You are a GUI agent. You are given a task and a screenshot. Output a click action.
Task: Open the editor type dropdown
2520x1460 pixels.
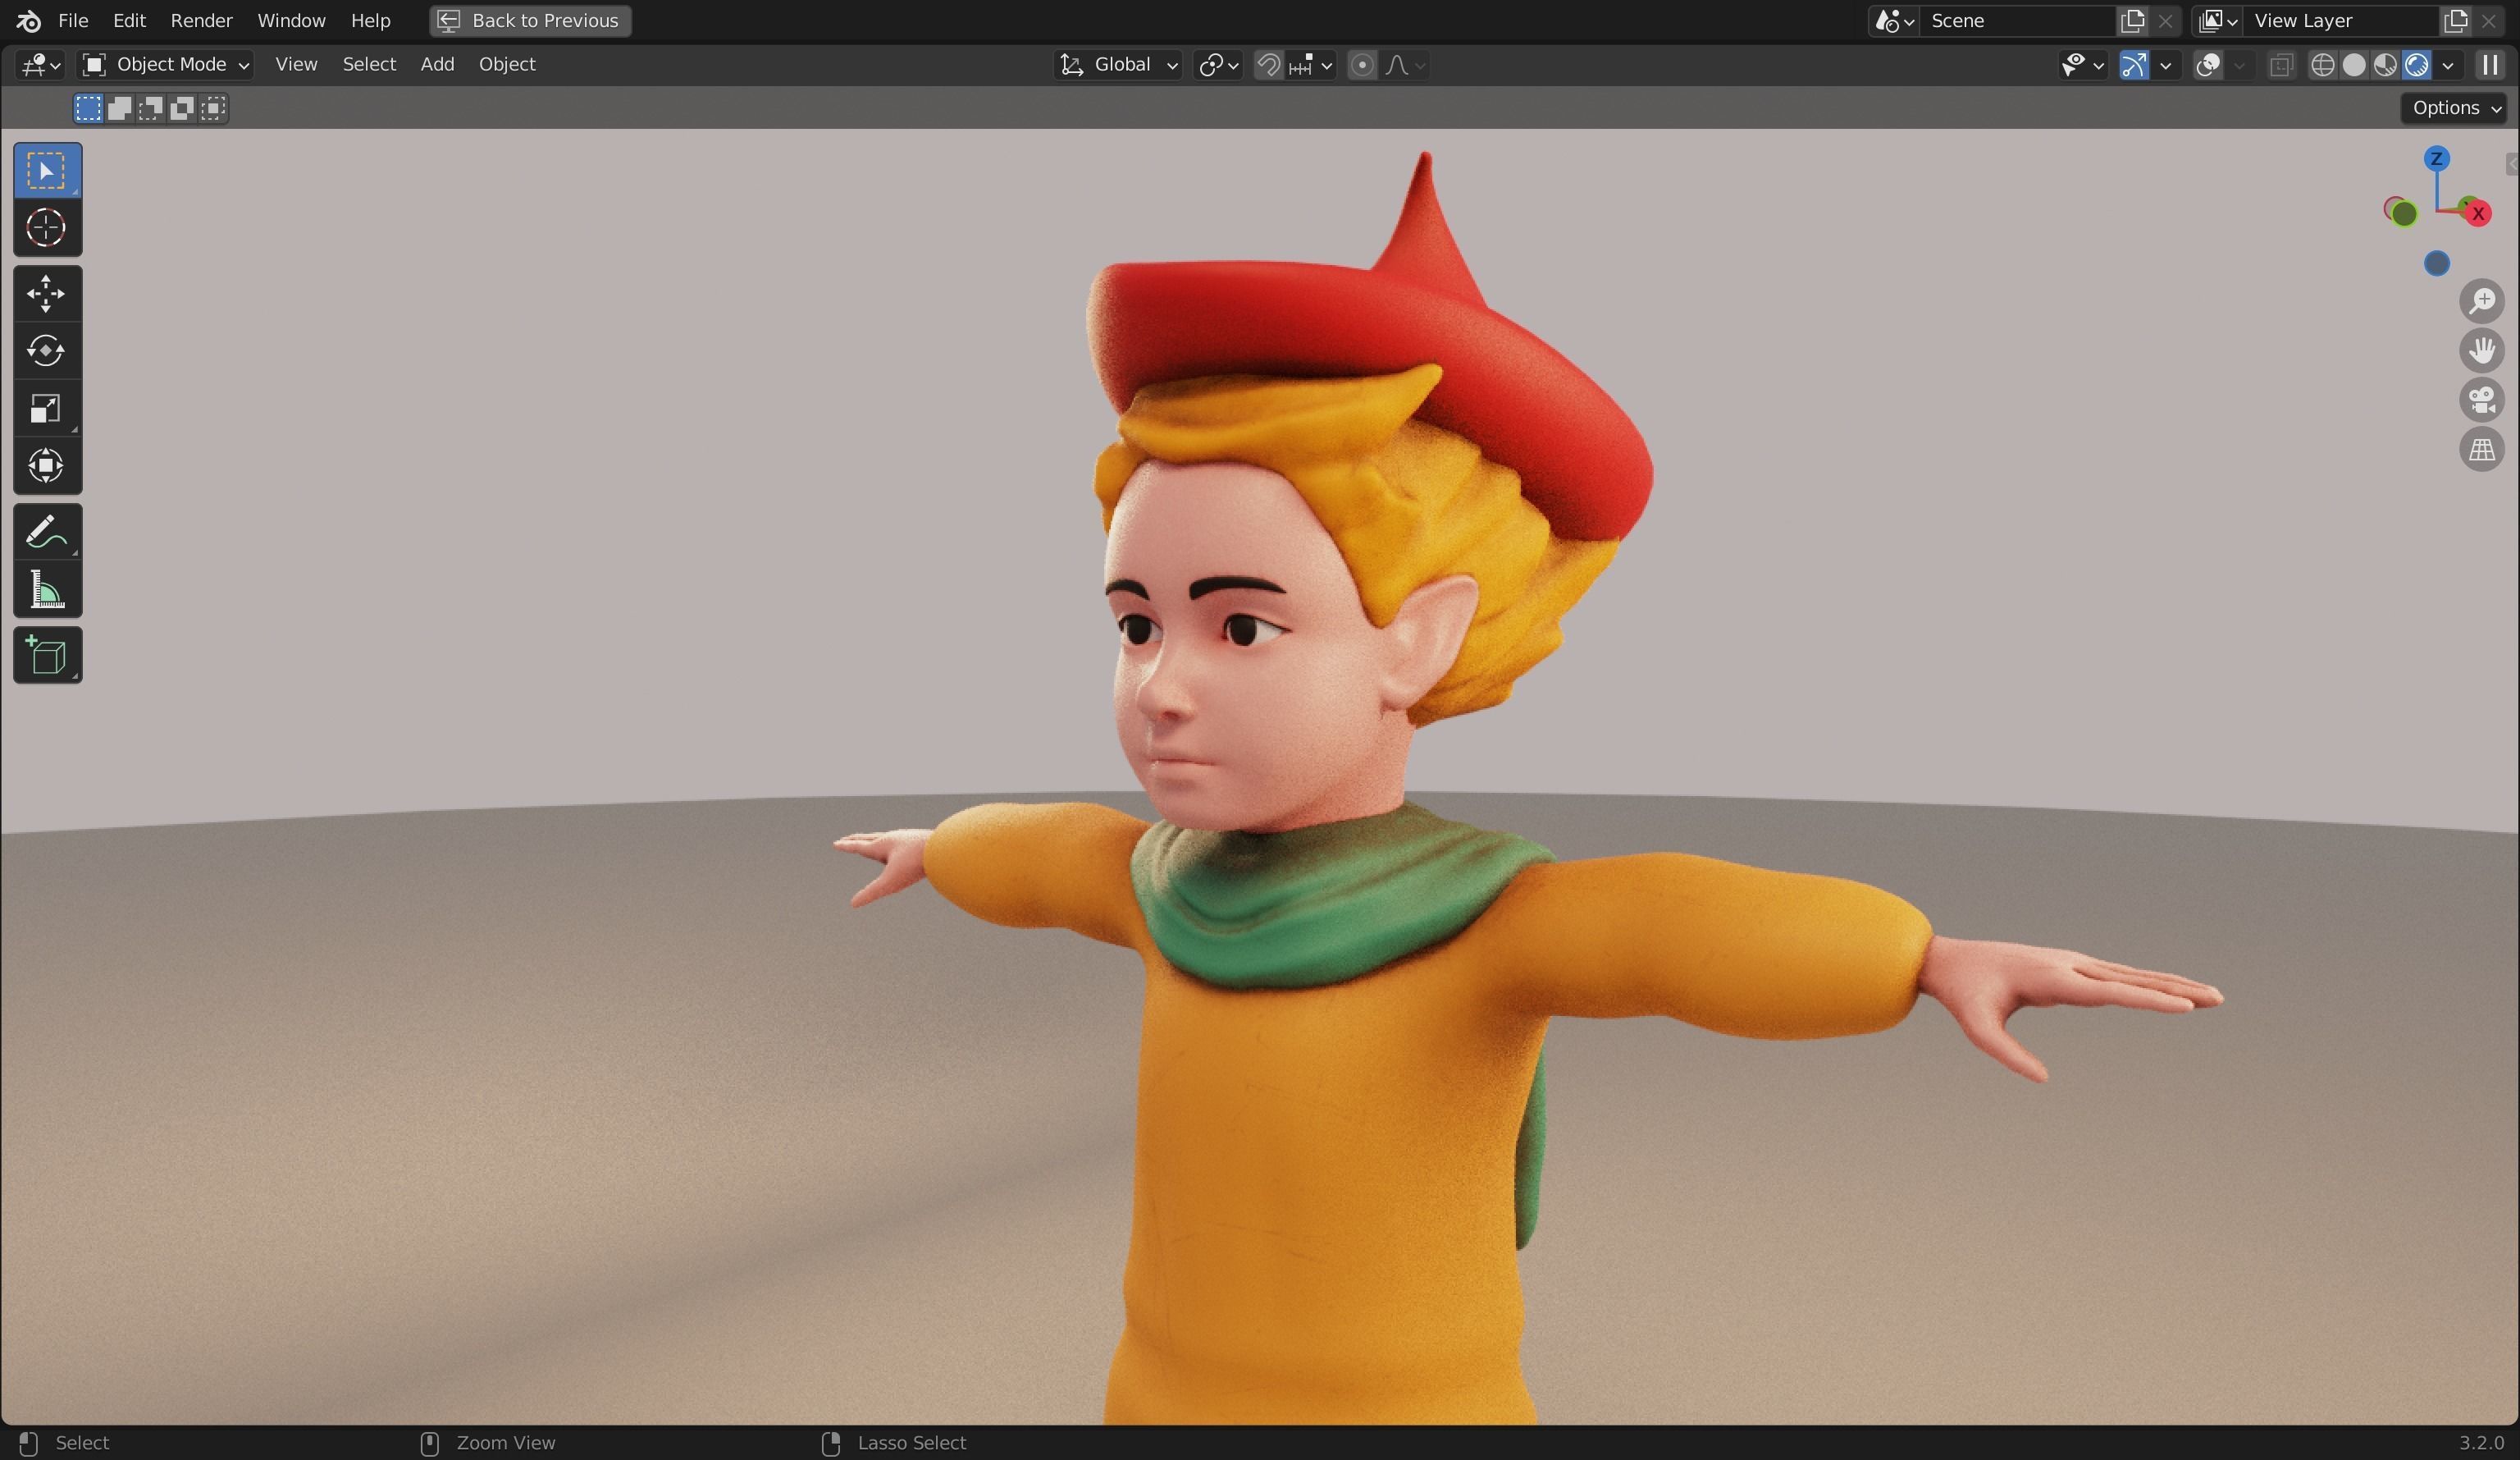[x=41, y=65]
